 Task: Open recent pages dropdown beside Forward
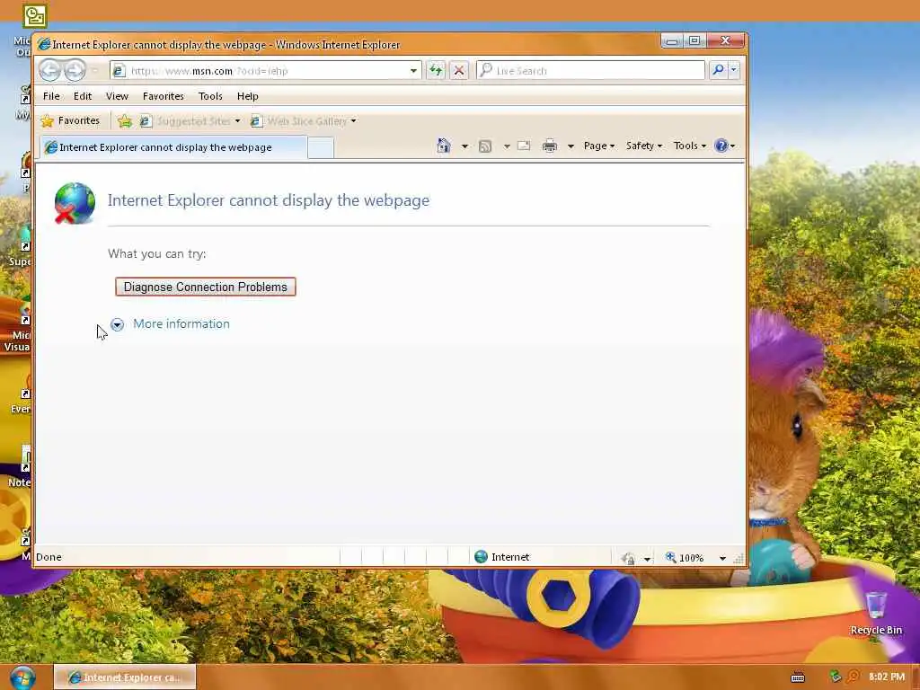(94, 71)
